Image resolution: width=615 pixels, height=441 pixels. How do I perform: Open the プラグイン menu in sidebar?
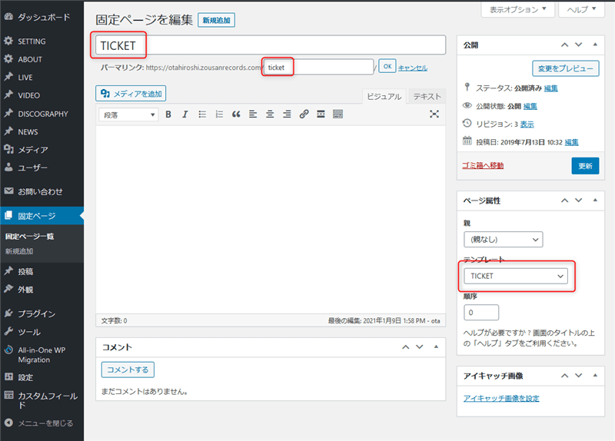[36, 313]
